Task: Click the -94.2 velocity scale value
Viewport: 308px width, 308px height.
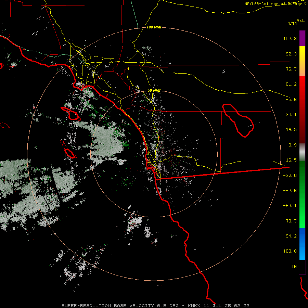Action: [x=290, y=236]
